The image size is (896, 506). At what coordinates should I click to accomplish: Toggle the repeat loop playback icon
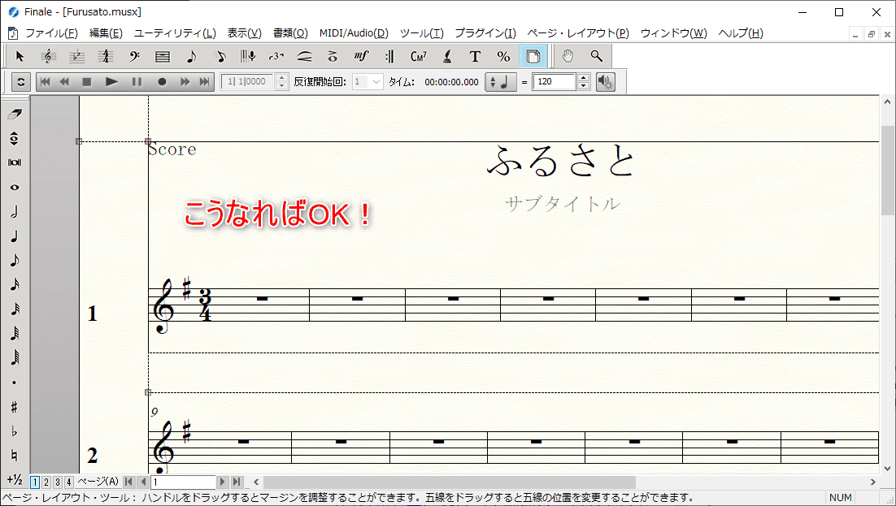[x=23, y=81]
